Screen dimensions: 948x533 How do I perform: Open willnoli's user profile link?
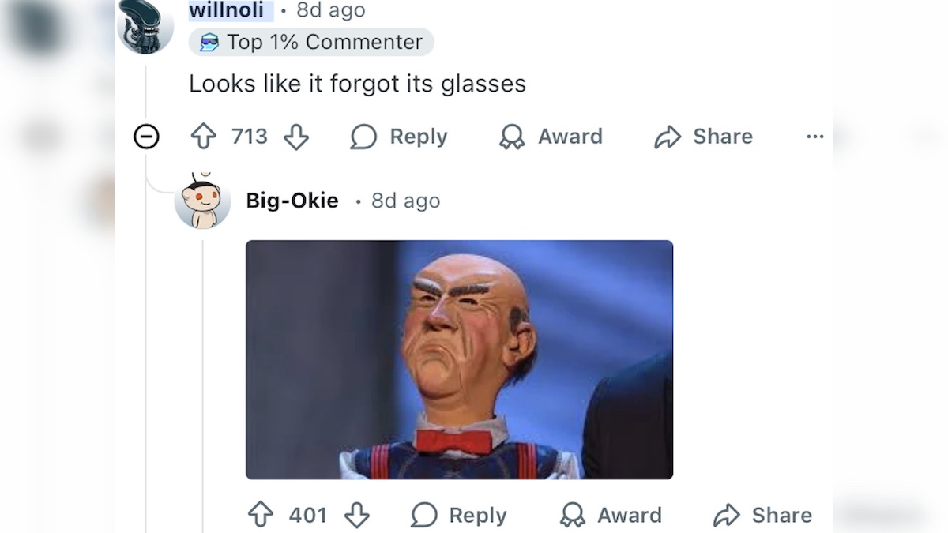(227, 11)
